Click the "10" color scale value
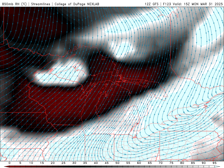 pyautogui.click(x=31, y=163)
